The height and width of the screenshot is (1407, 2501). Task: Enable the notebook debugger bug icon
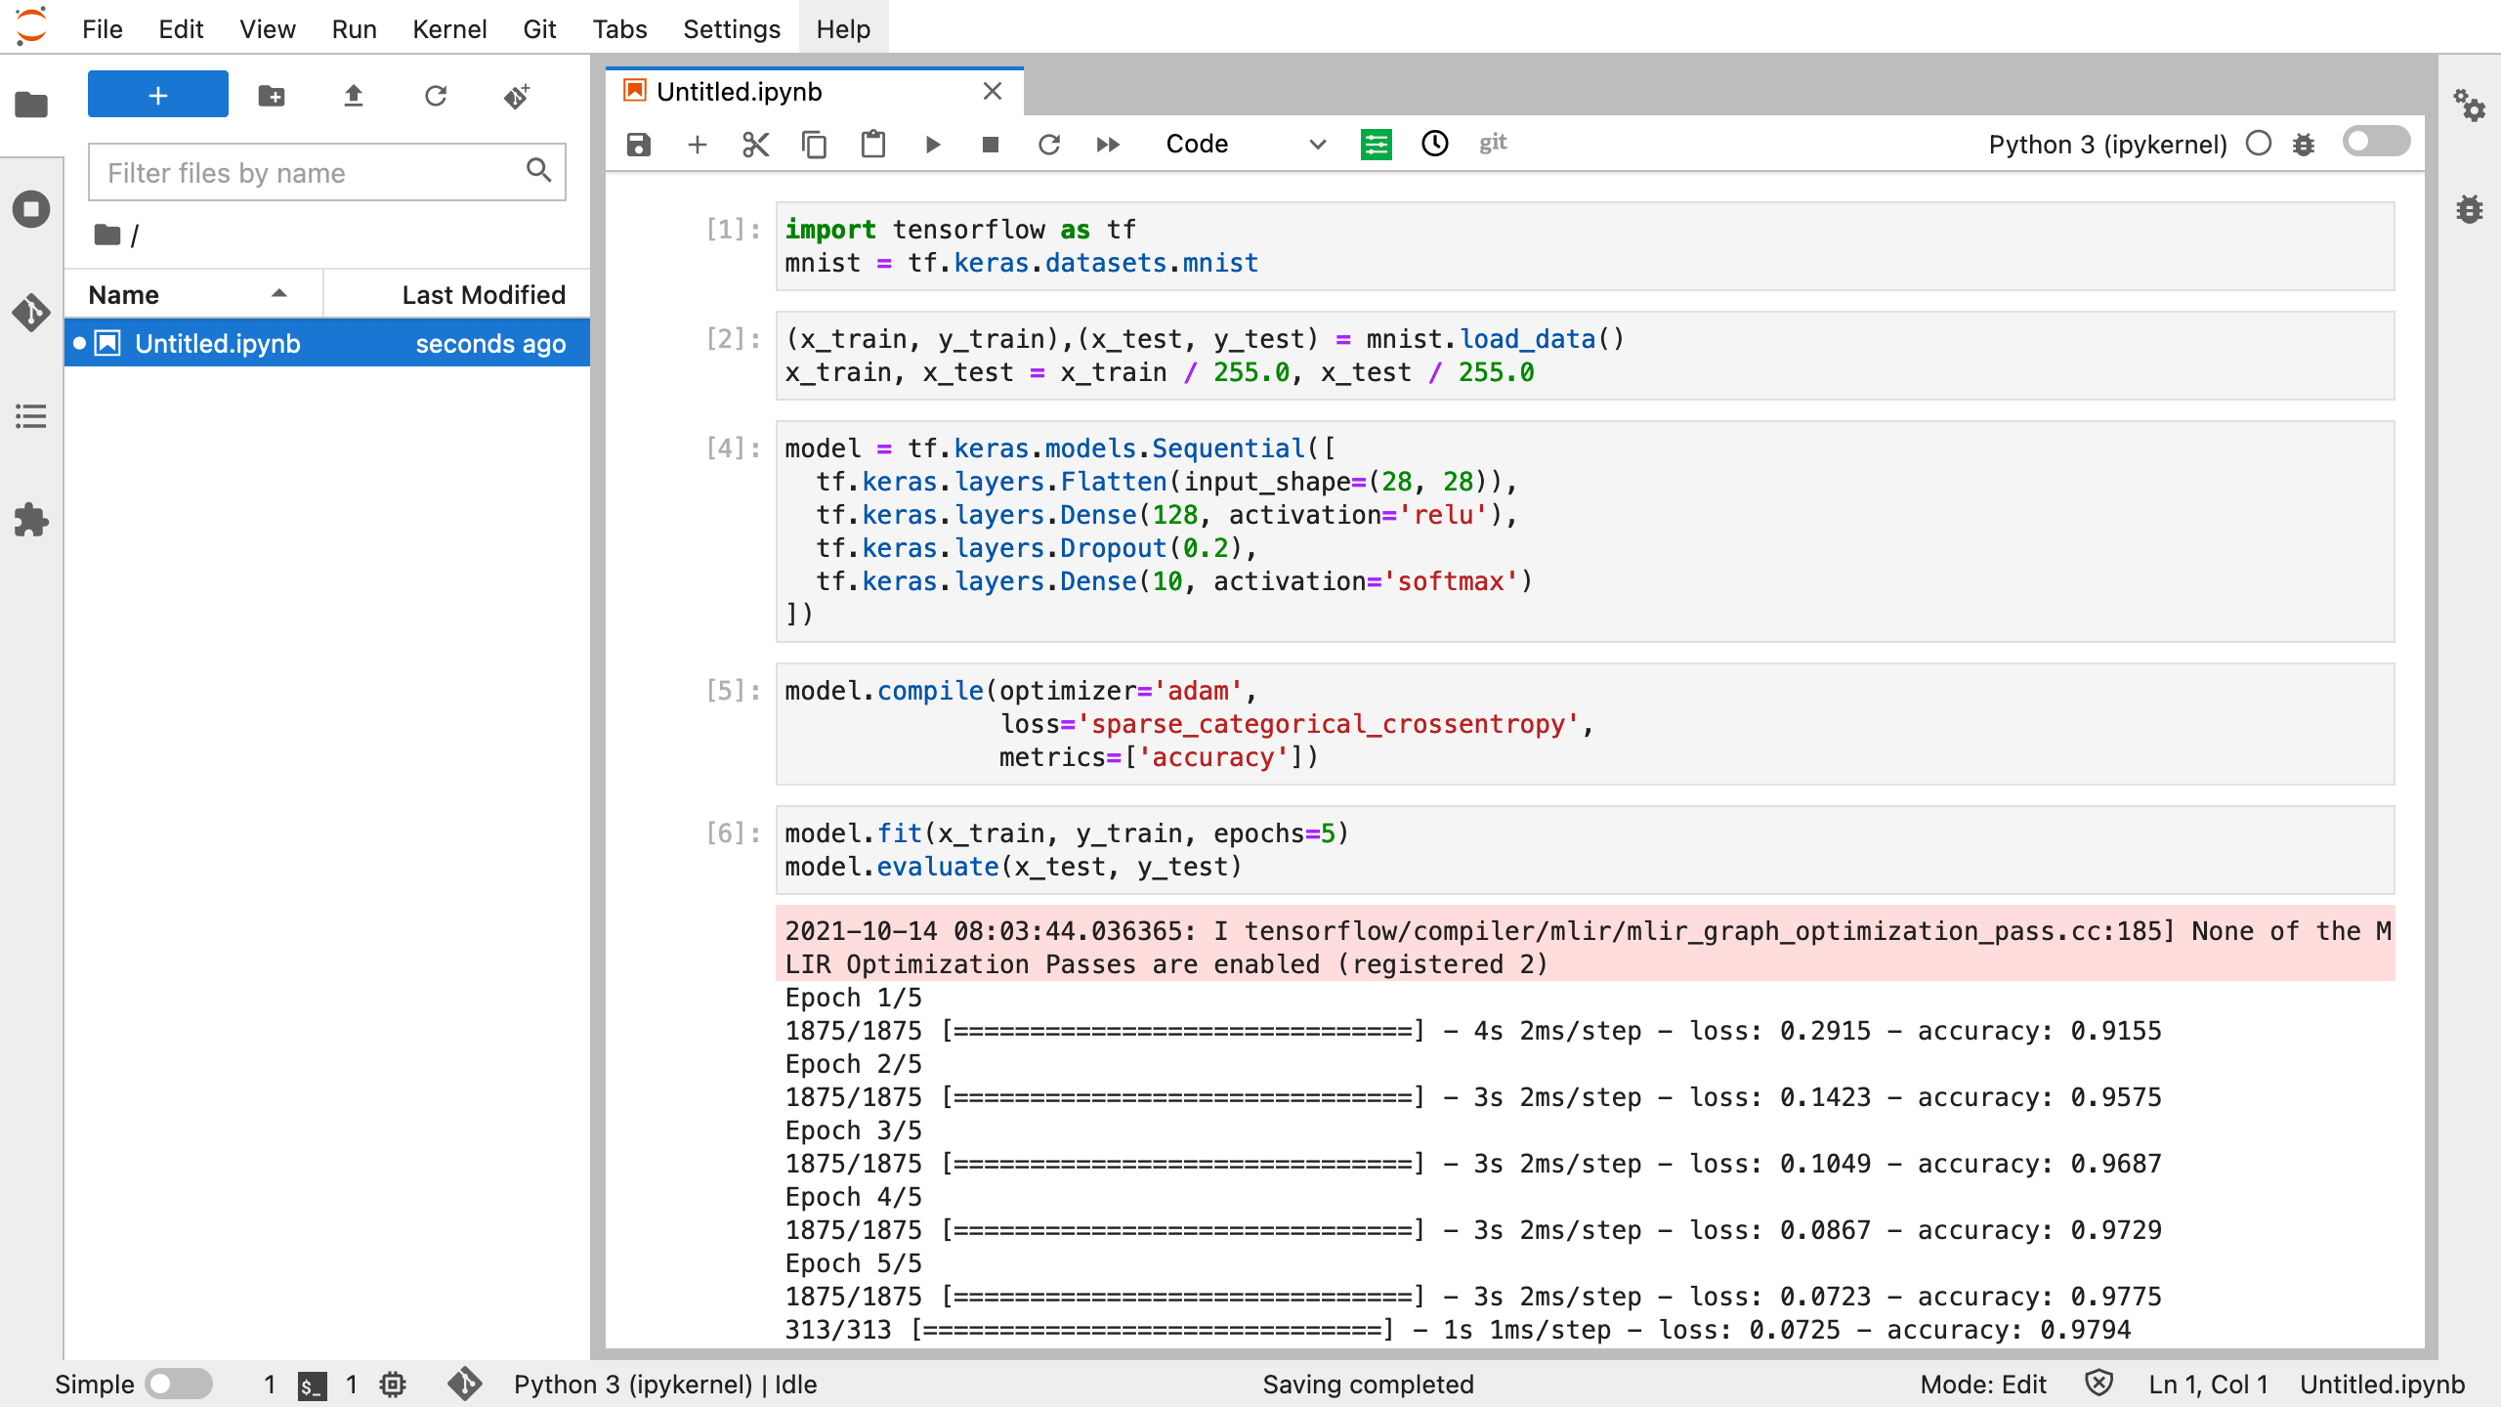point(2304,145)
